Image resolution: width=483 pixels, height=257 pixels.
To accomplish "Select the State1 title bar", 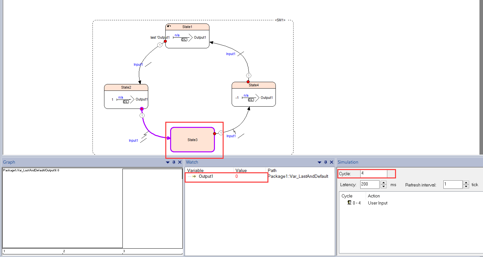I will tap(187, 27).
